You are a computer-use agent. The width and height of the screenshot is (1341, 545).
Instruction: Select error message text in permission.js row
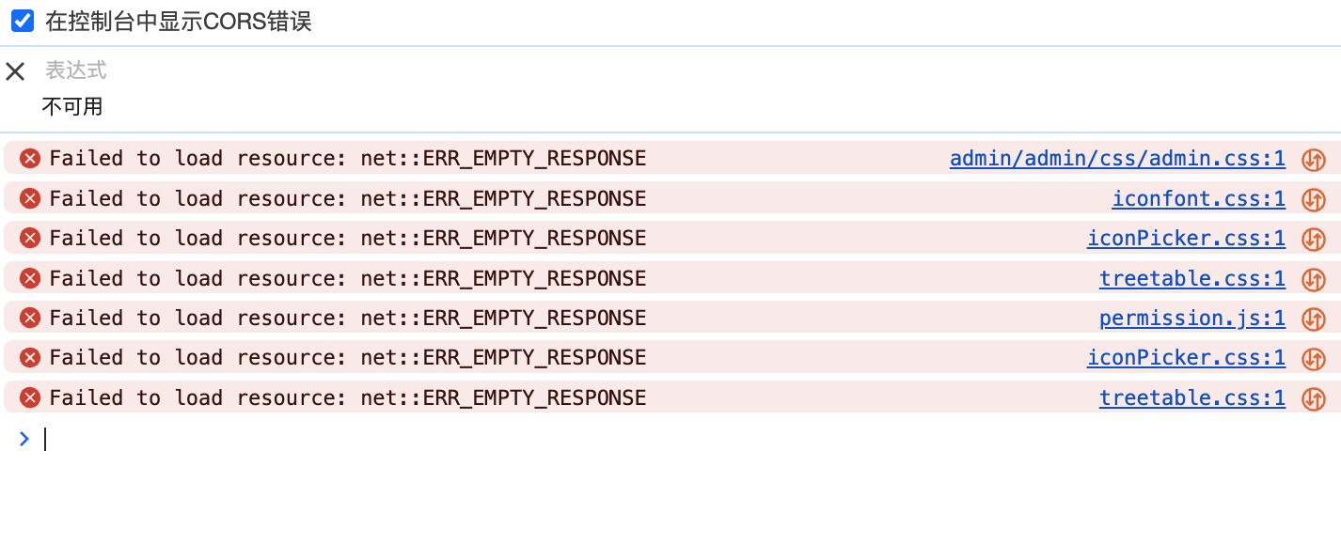pyautogui.click(x=348, y=319)
